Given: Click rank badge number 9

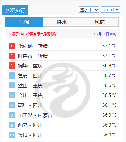Looking at the screenshot, I should (12, 125).
